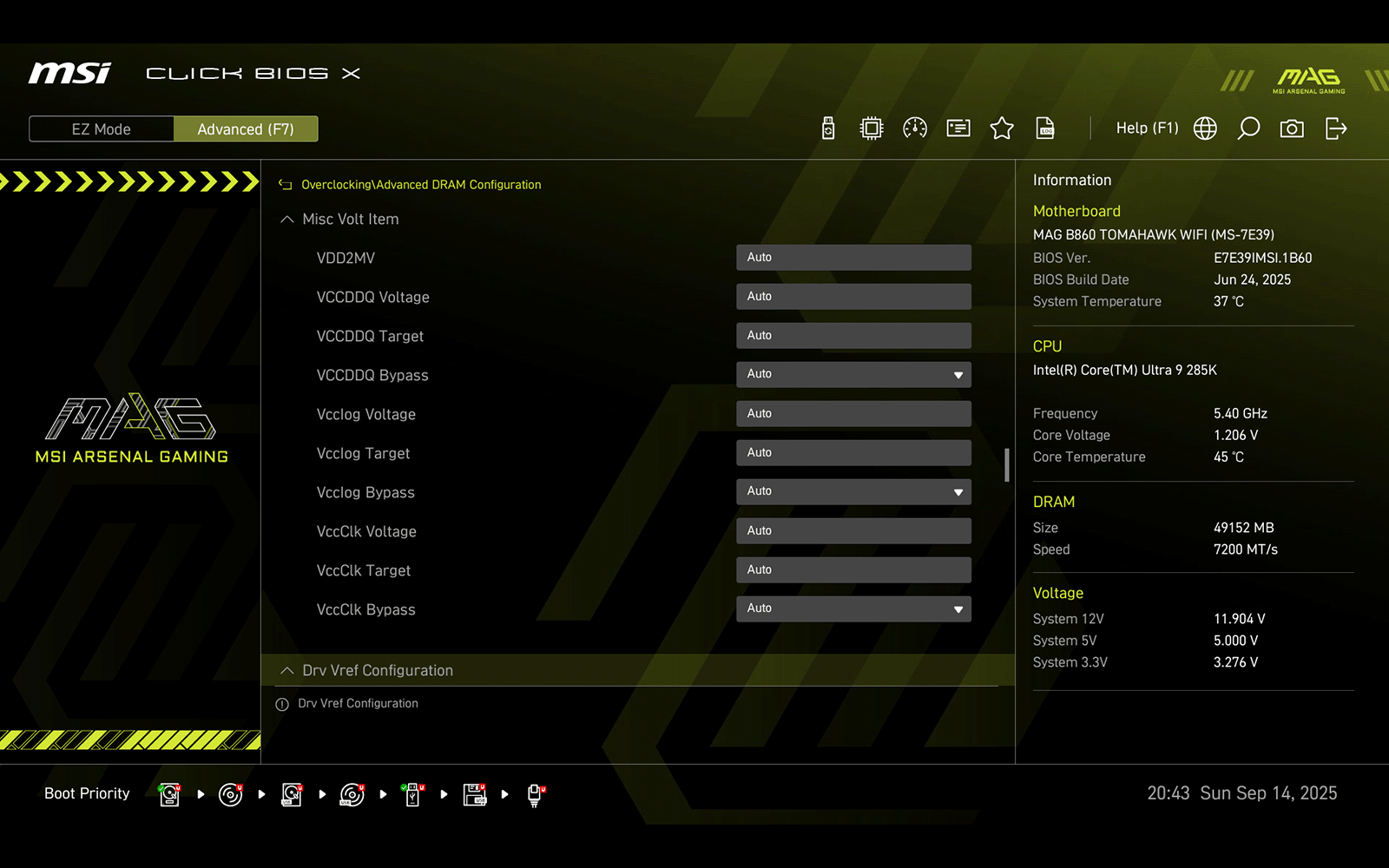Click the 7200 MT/s DRAM speed value

coord(1246,549)
